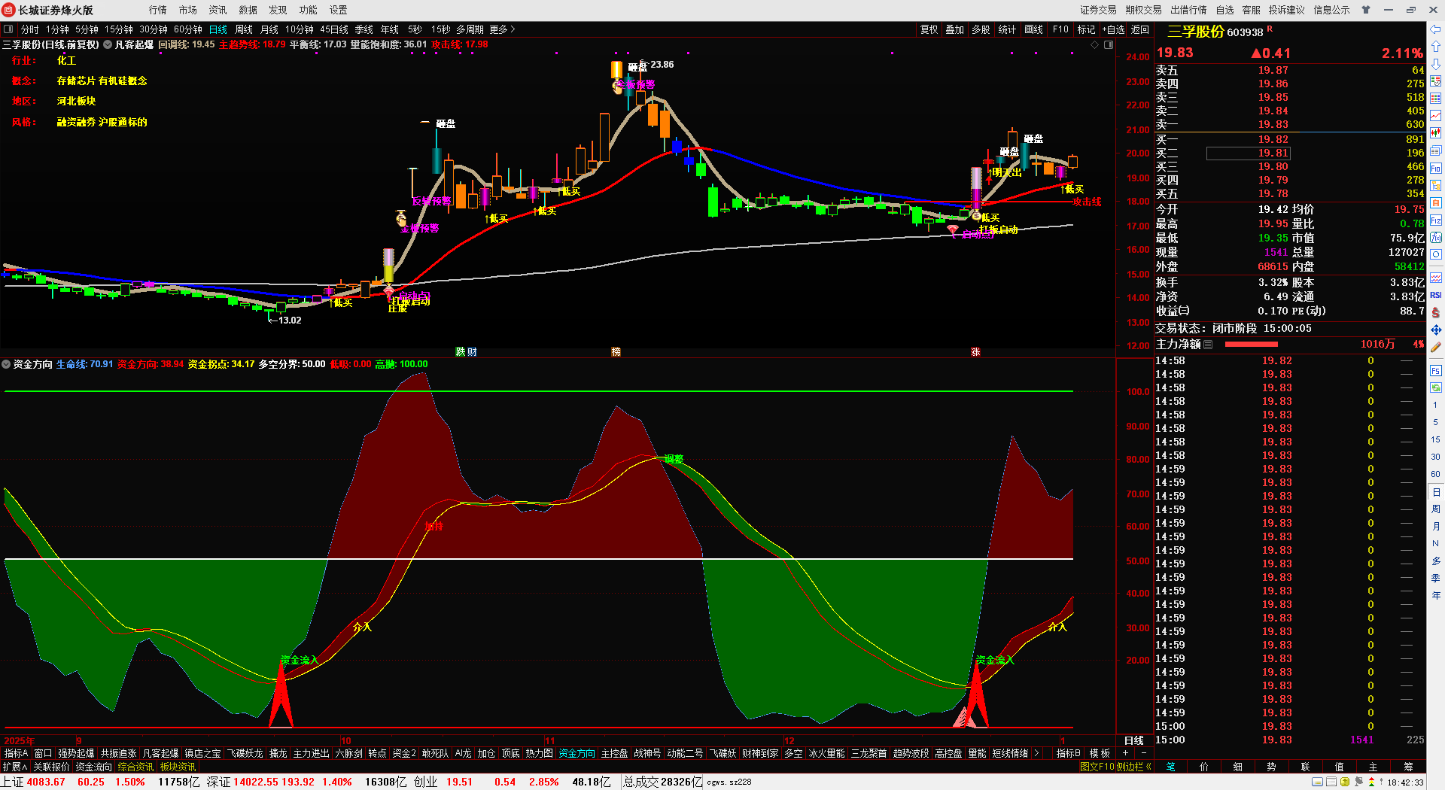Expand 更多 period options
The width and height of the screenshot is (1445, 790).
pyautogui.click(x=502, y=29)
